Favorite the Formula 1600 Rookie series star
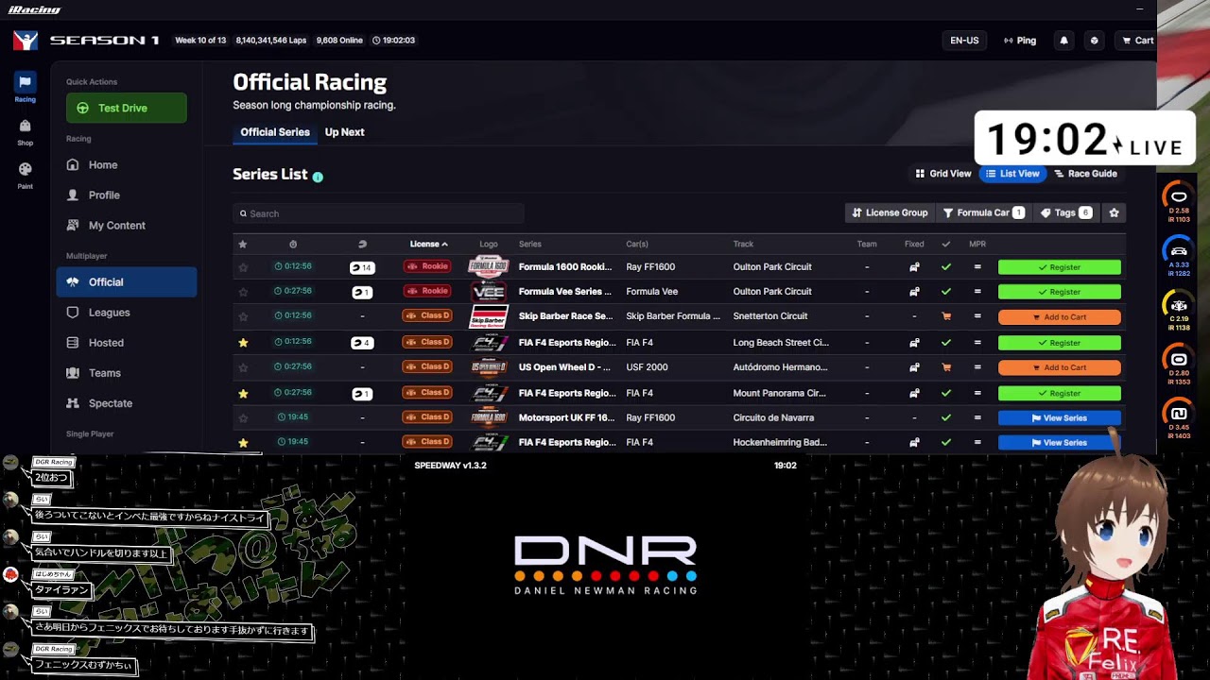This screenshot has height=680, width=1210. [x=243, y=267]
